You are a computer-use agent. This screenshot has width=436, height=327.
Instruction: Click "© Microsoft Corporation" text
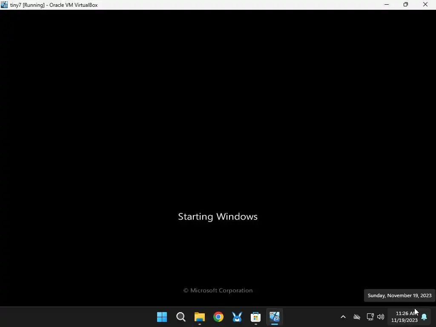point(218,290)
